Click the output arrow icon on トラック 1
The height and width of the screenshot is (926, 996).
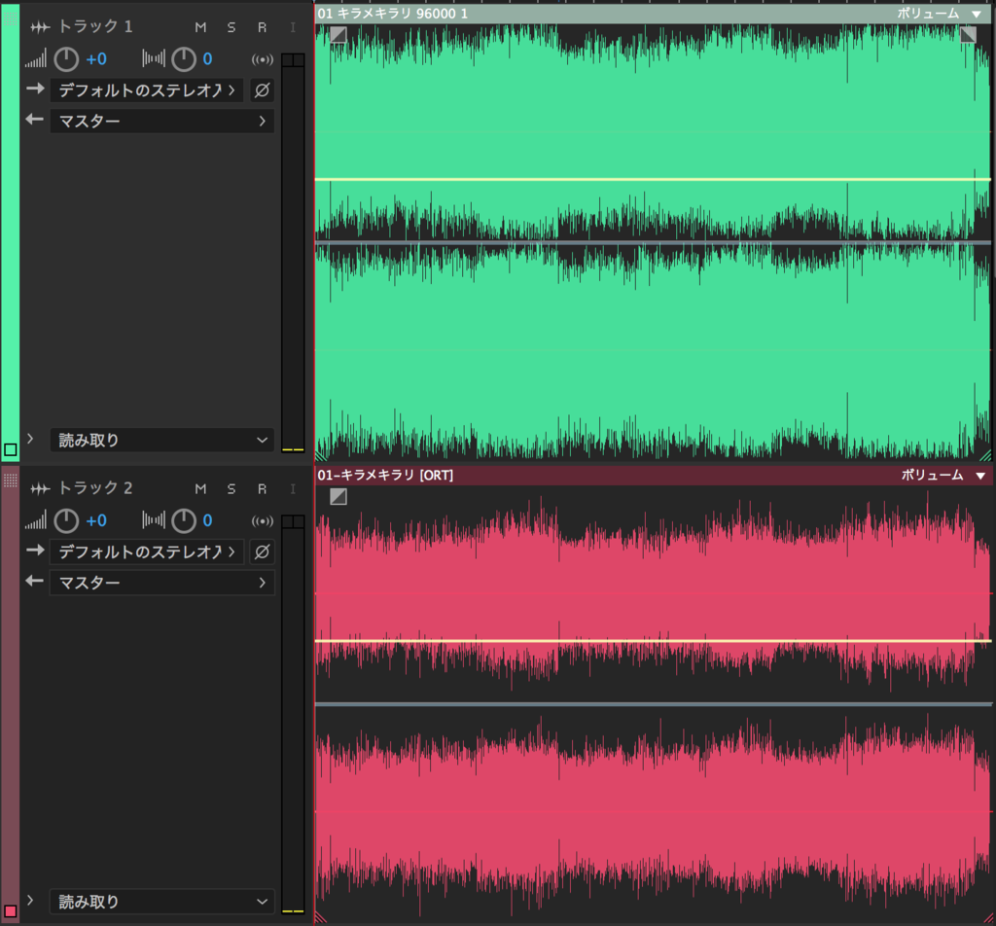[35, 120]
